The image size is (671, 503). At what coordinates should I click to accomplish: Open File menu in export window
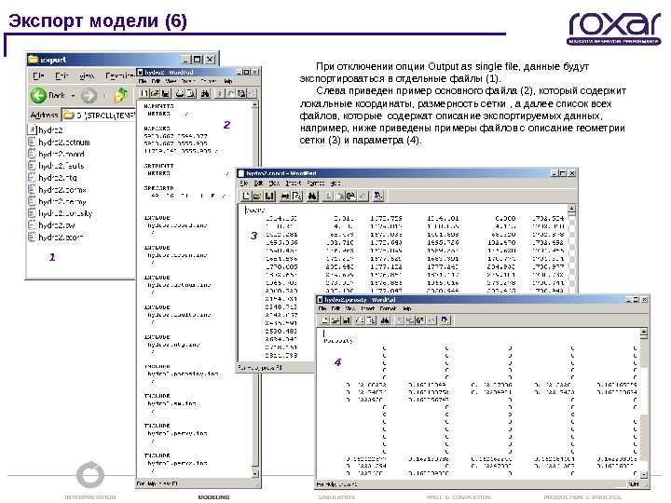point(38,75)
